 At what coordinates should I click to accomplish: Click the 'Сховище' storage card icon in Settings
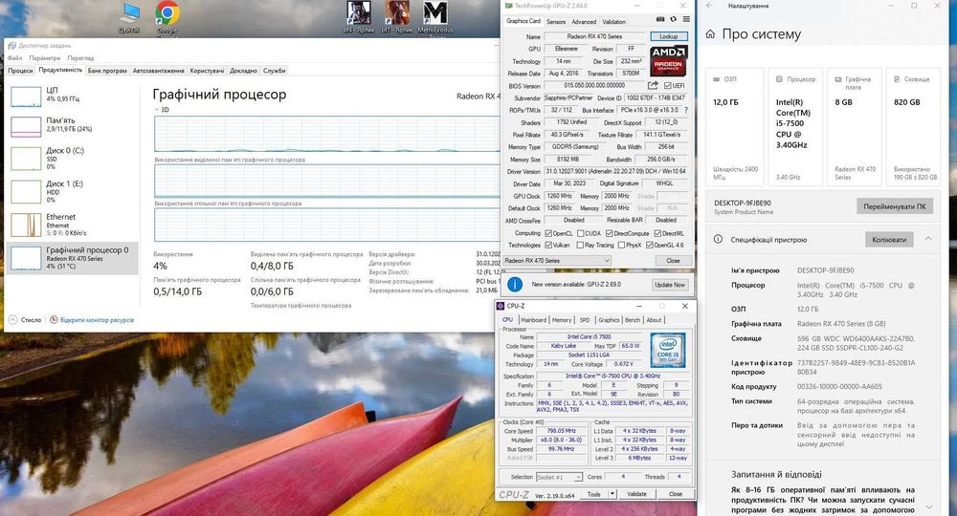(898, 79)
